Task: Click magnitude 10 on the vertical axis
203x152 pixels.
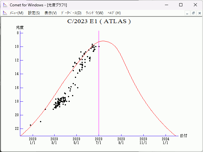Action: point(17,47)
